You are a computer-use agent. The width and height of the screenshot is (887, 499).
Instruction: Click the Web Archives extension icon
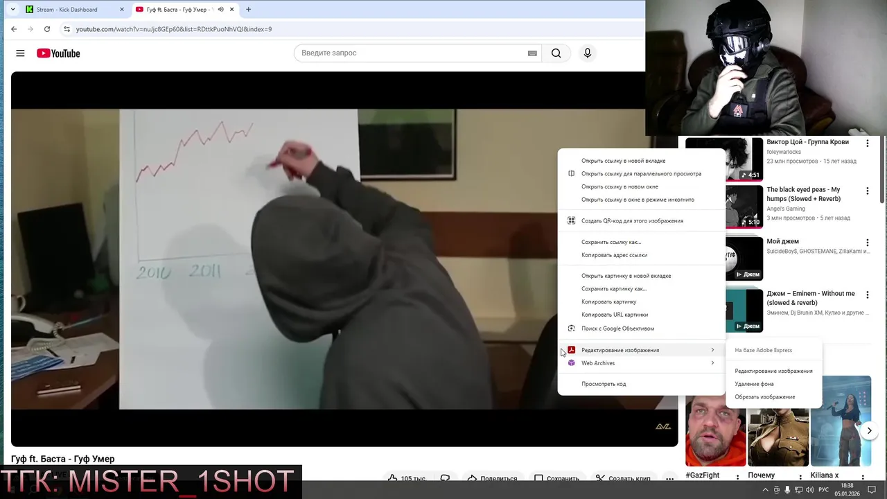coord(572,363)
